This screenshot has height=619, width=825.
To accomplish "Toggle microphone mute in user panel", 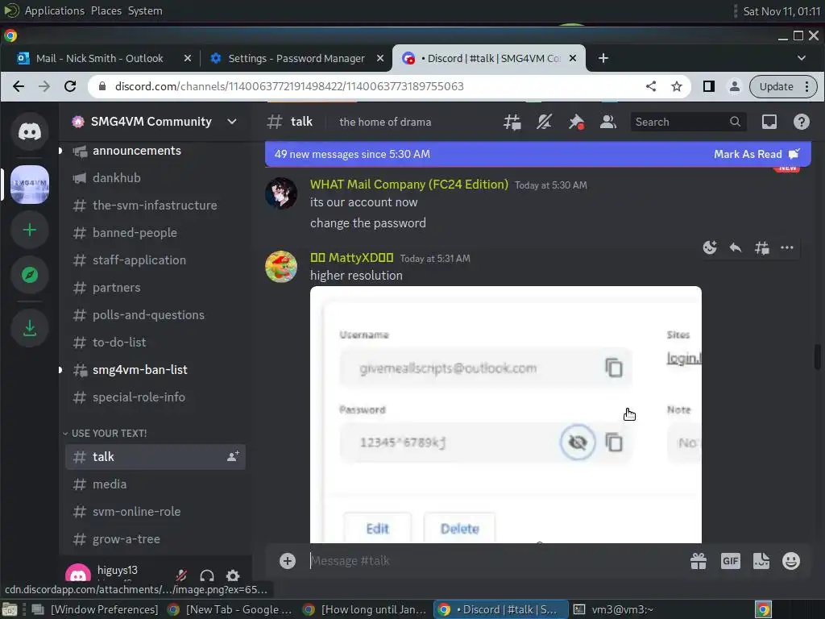I will [181, 575].
